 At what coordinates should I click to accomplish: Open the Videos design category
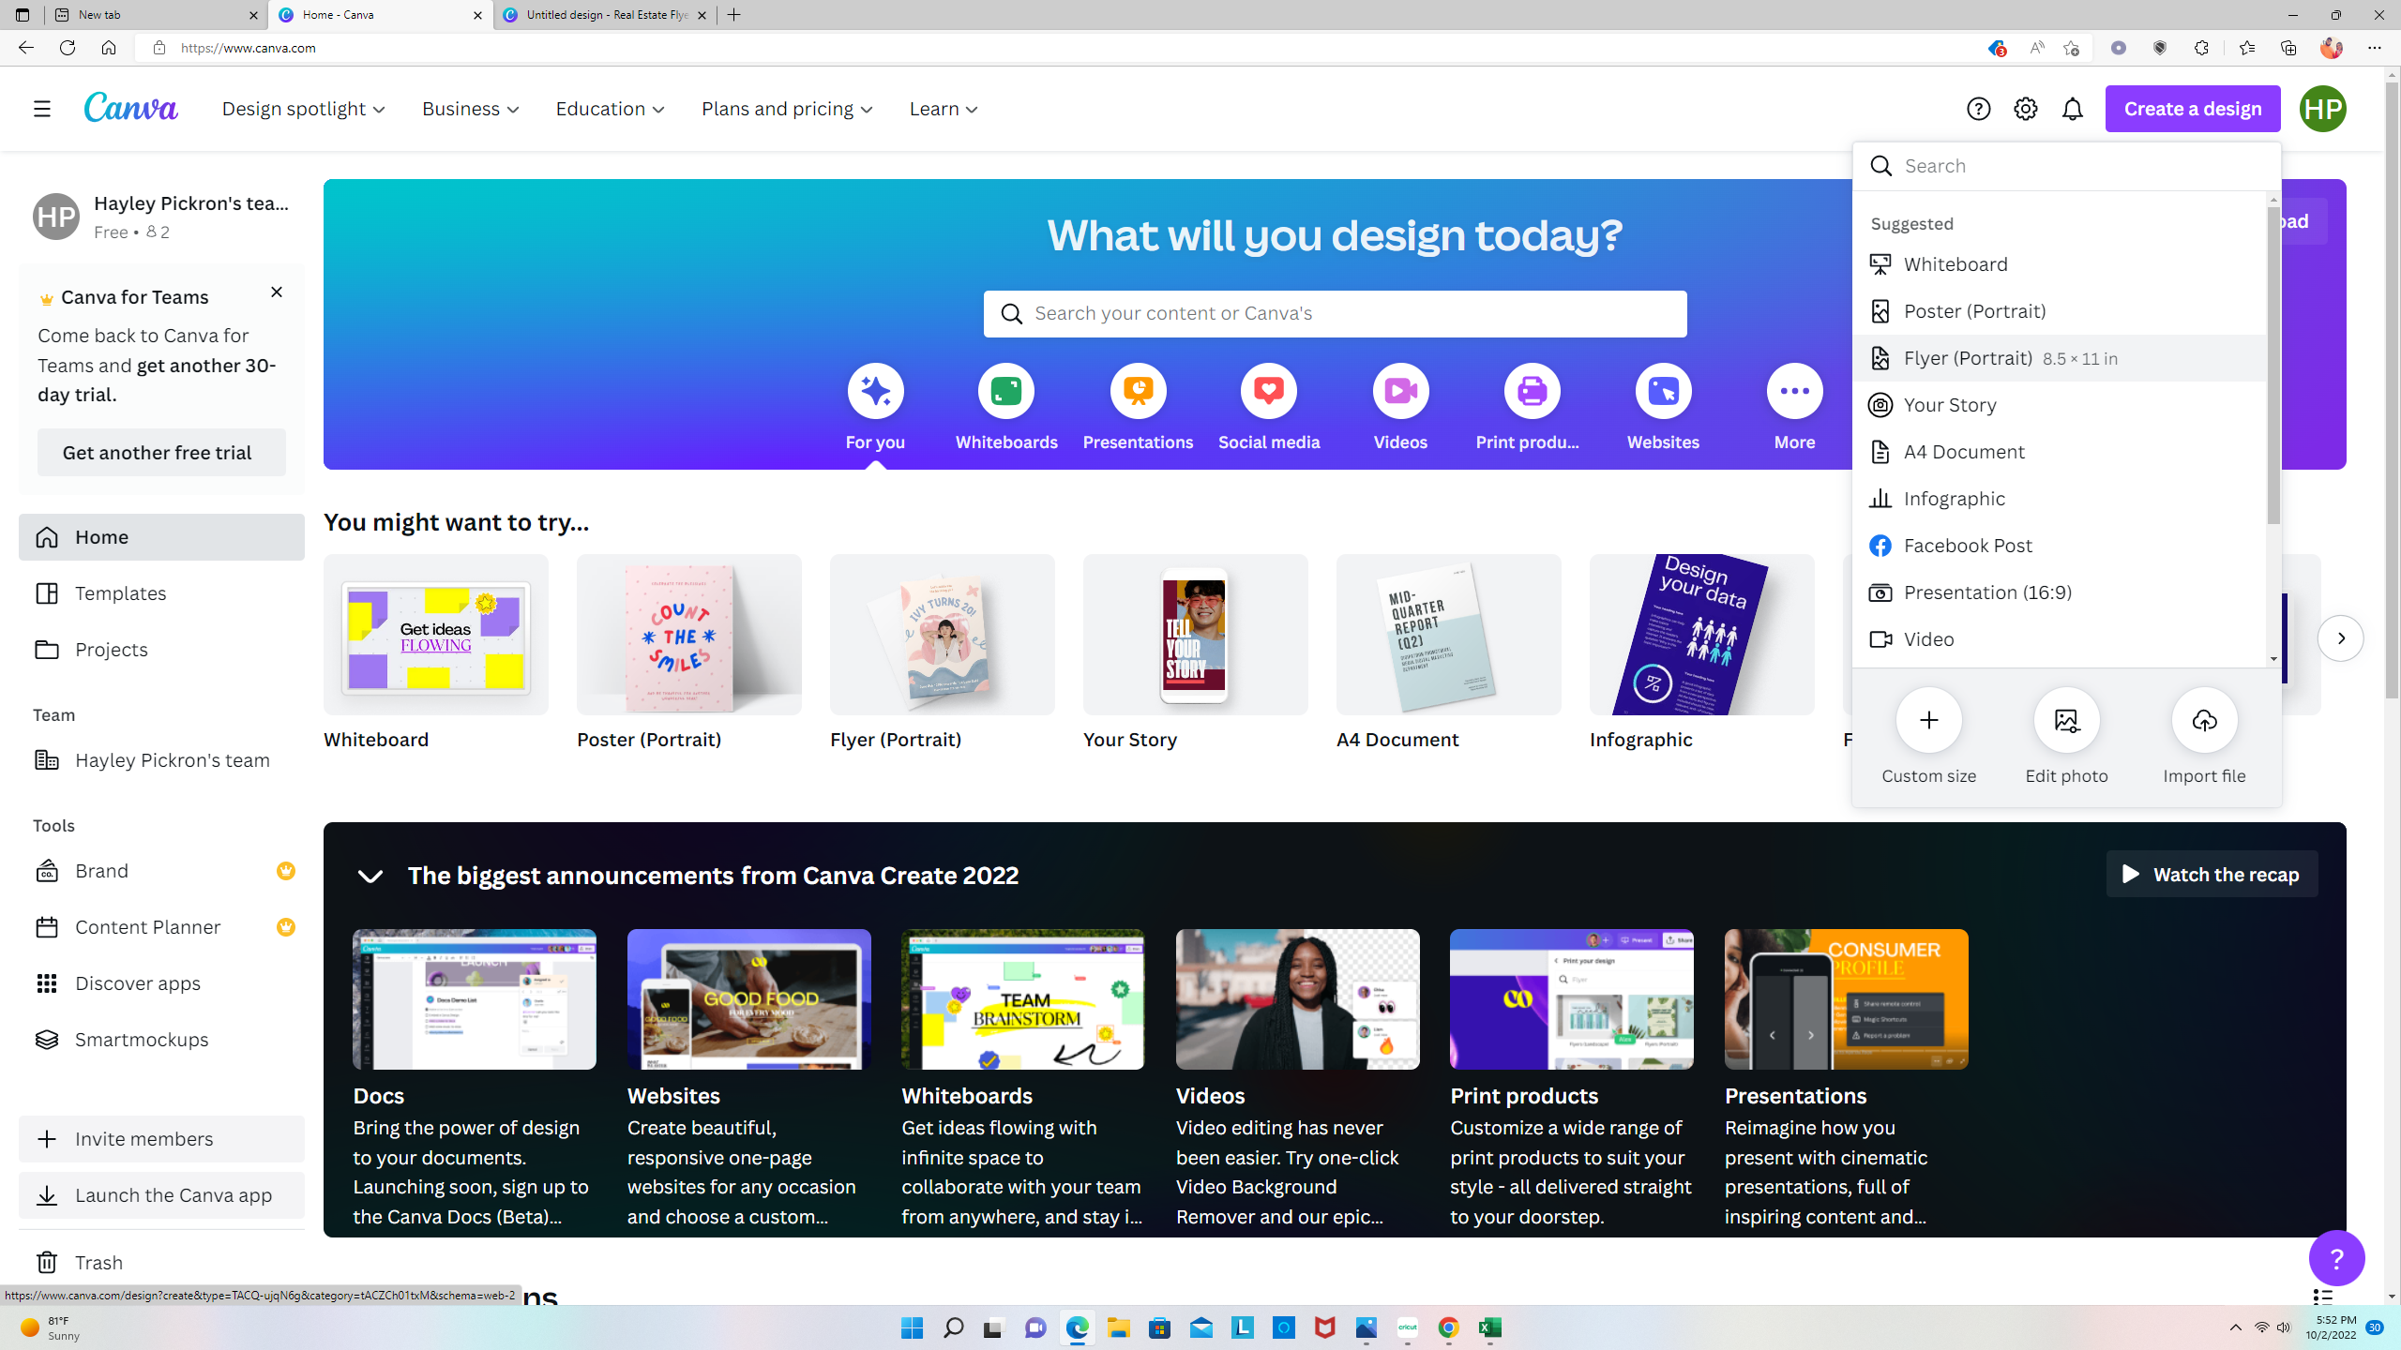tap(1399, 391)
